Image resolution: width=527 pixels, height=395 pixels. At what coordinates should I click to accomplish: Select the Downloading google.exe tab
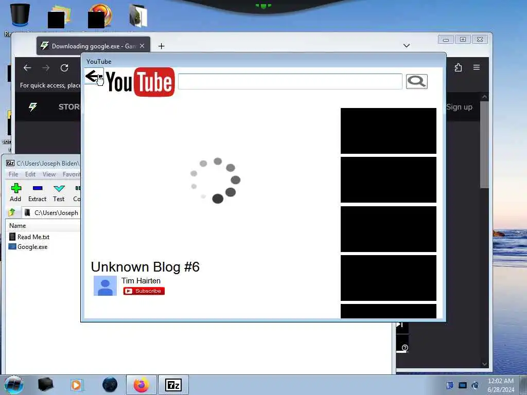pyautogui.click(x=93, y=46)
